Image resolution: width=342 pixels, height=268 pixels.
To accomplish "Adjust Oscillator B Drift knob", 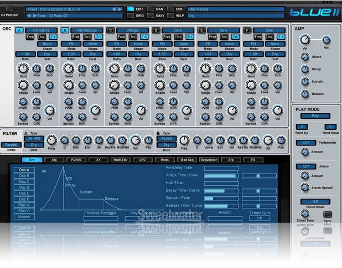I will [82, 117].
